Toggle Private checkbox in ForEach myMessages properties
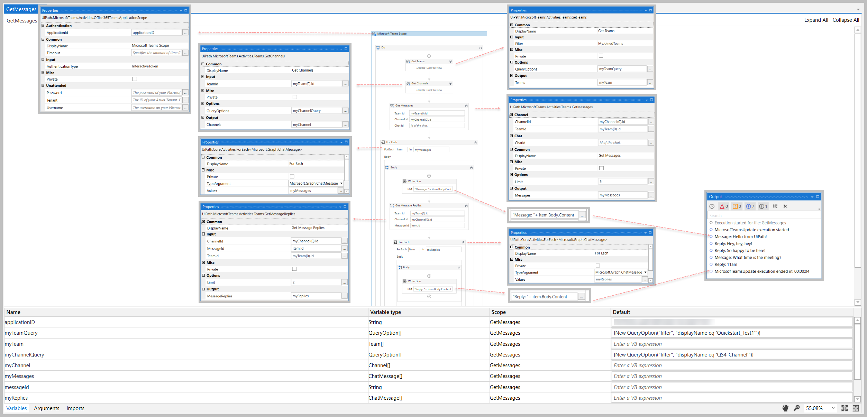 pos(292,177)
